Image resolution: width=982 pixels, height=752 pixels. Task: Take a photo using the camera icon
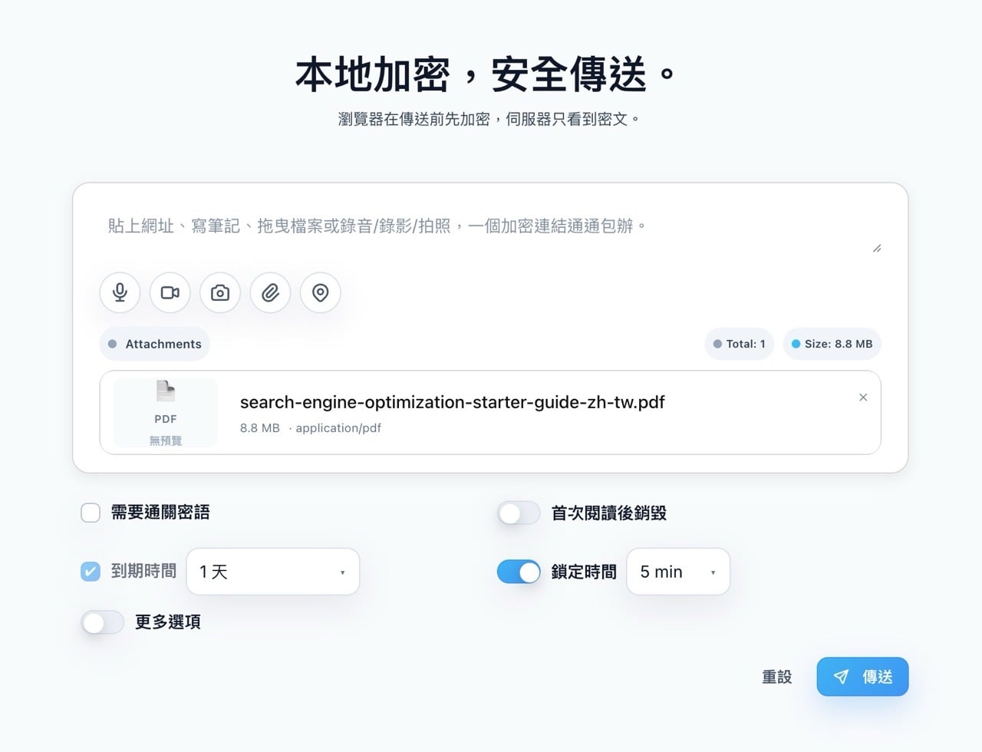pos(219,292)
